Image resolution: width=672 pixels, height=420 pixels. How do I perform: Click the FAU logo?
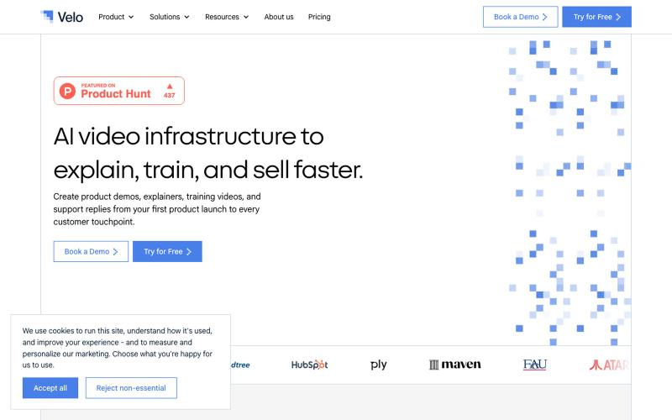tap(534, 365)
